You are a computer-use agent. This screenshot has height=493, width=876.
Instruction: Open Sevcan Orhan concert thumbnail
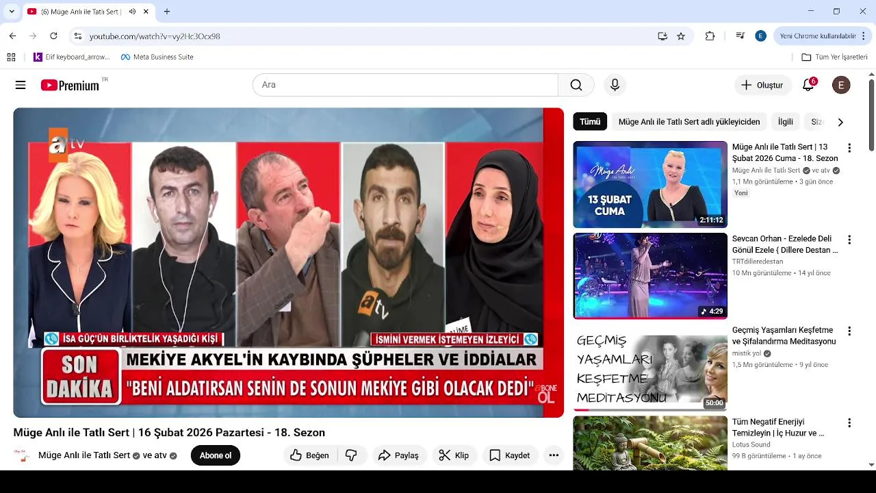[x=650, y=276]
